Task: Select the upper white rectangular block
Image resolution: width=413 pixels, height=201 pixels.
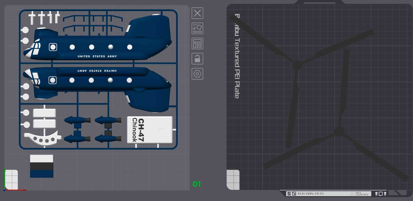Action: 44,113
